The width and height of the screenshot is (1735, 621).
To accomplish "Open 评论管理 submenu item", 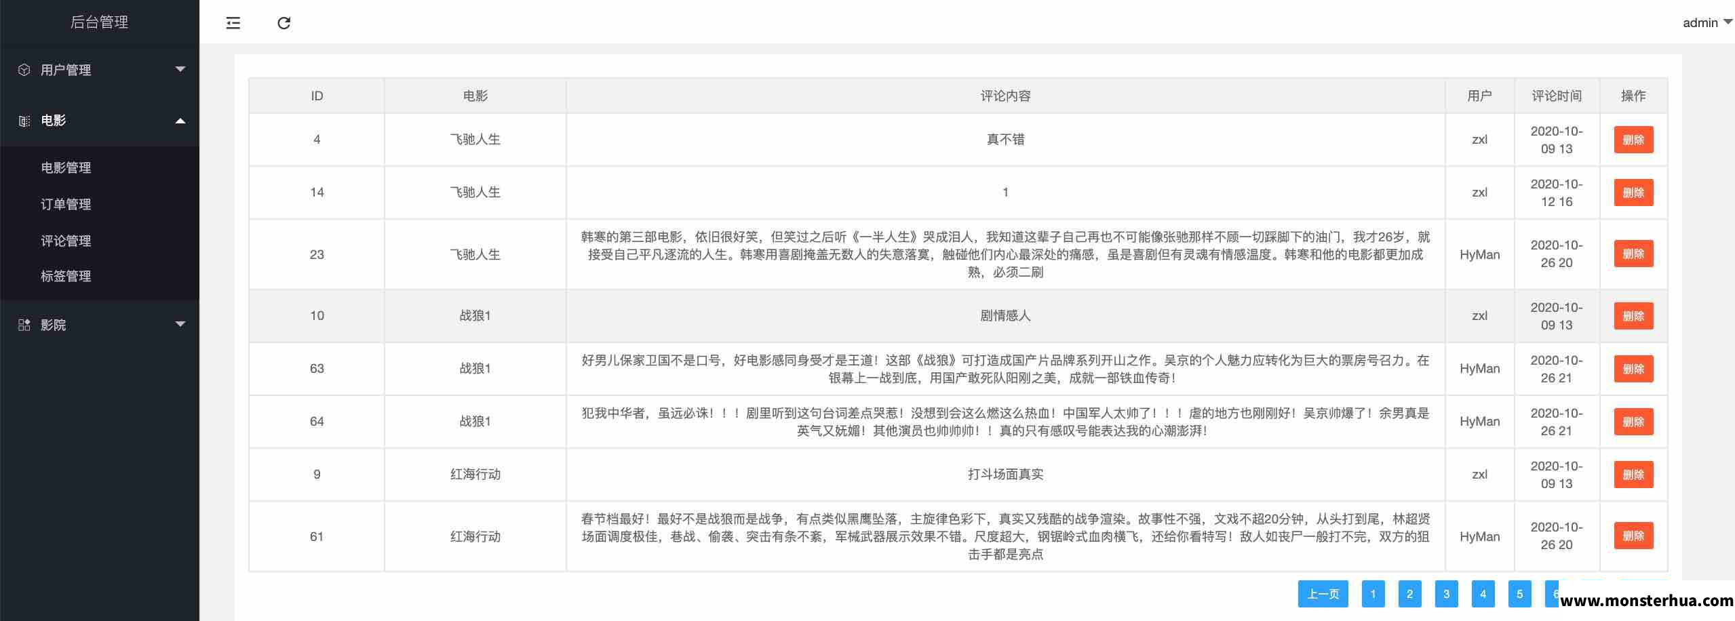I will point(66,241).
